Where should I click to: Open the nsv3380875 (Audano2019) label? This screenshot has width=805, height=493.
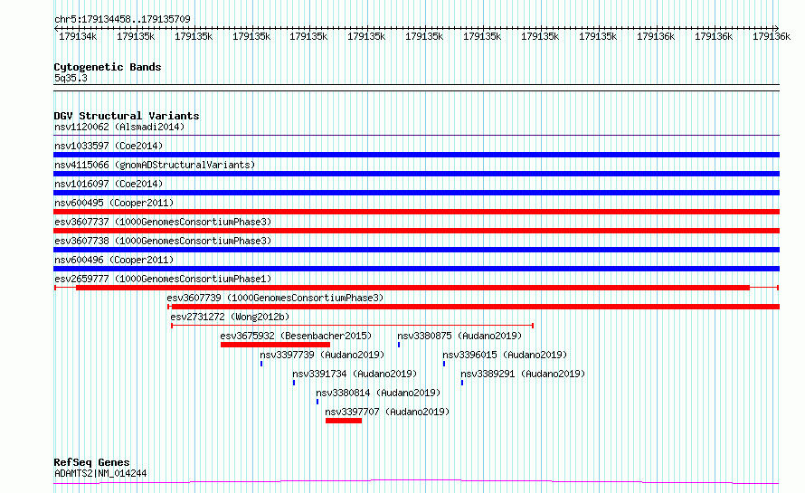pyautogui.click(x=459, y=336)
